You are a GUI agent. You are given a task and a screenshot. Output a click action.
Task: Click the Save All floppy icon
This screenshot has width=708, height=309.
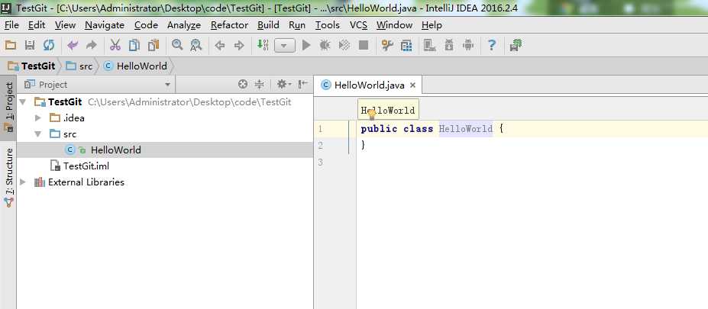click(30, 45)
